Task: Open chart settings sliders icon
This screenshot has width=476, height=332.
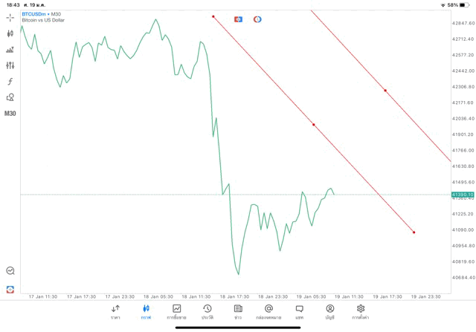Action: point(10,65)
